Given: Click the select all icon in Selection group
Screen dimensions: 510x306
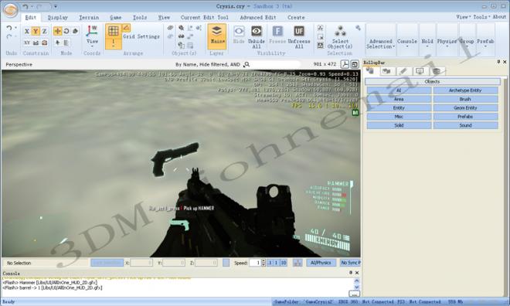Looking at the screenshot, I should pos(320,28).
